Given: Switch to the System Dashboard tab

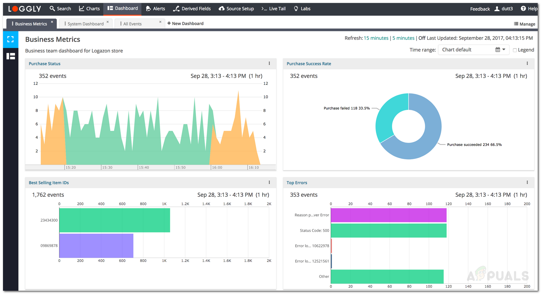Looking at the screenshot, I should click(85, 24).
